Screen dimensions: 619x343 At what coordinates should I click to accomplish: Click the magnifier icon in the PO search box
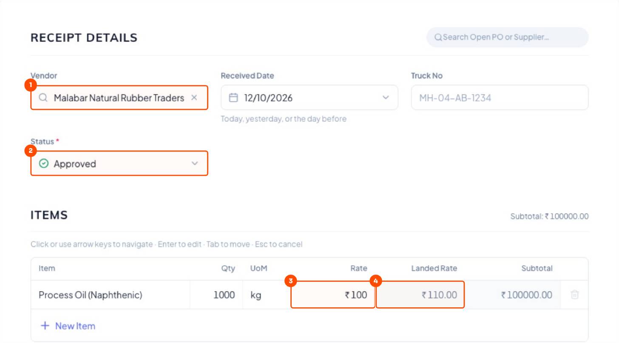click(x=438, y=37)
